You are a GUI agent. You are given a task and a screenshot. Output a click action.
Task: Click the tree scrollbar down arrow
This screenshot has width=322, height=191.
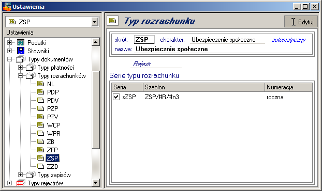coord(95,182)
